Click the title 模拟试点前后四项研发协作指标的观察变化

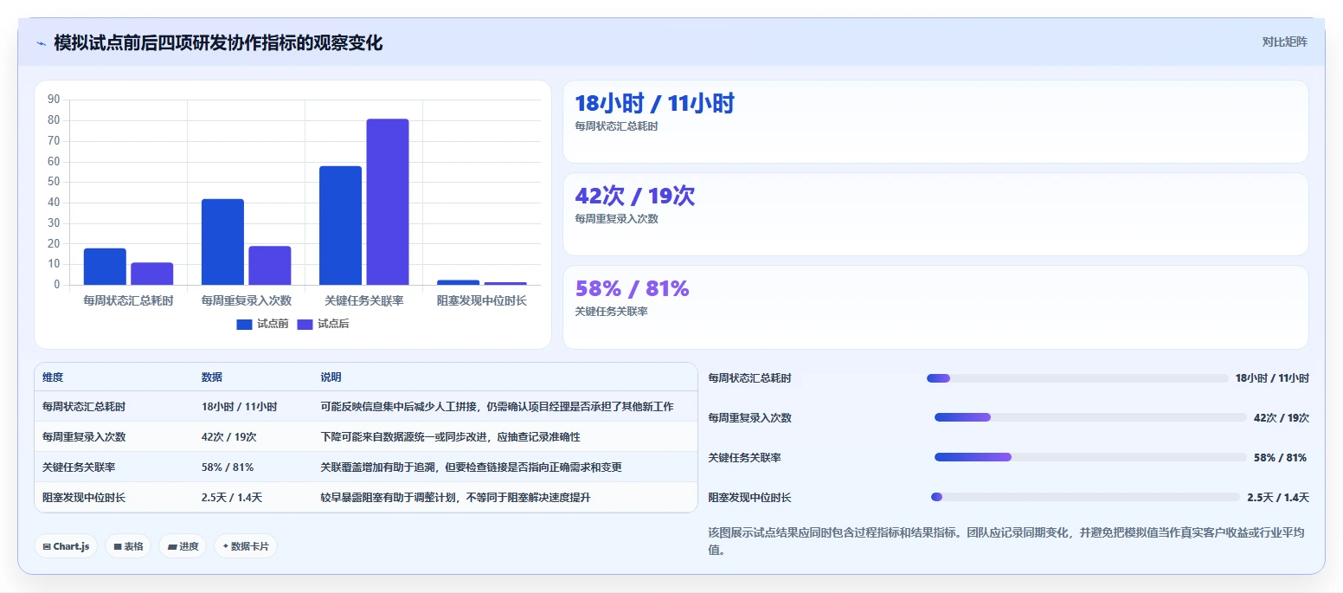(x=218, y=42)
